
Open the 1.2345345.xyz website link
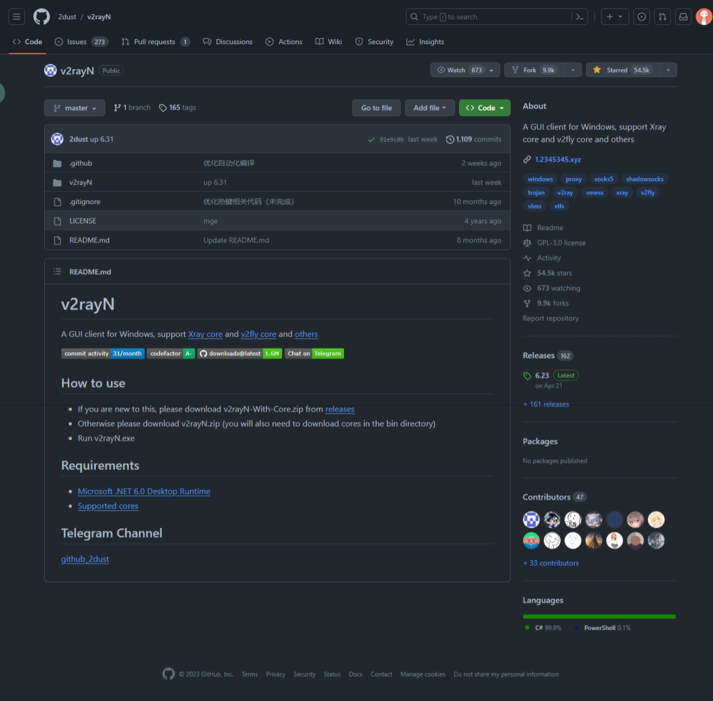click(x=558, y=159)
